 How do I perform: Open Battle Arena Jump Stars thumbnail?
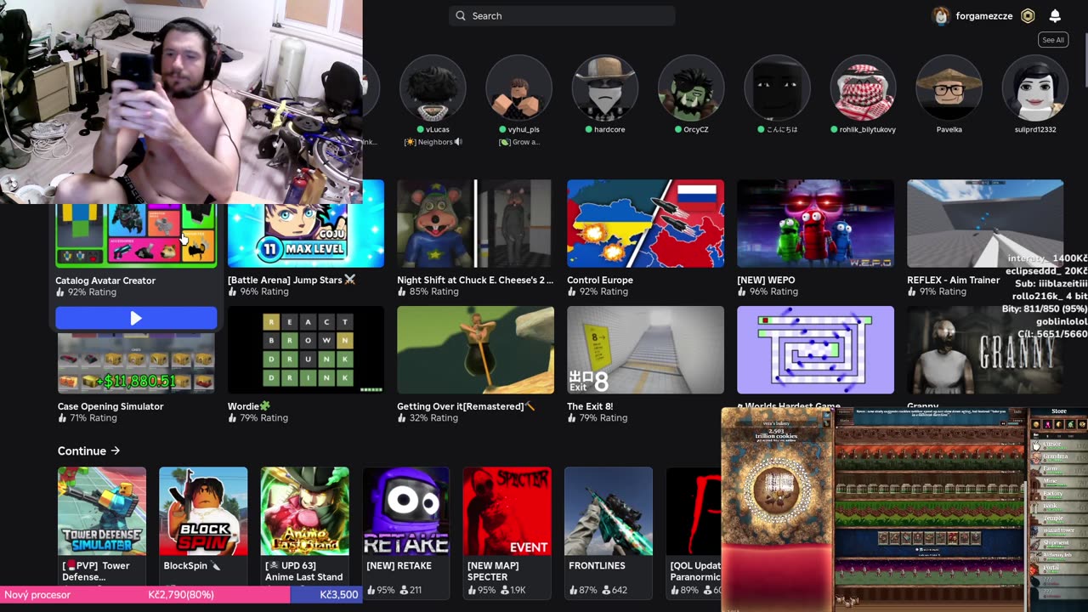pos(306,224)
